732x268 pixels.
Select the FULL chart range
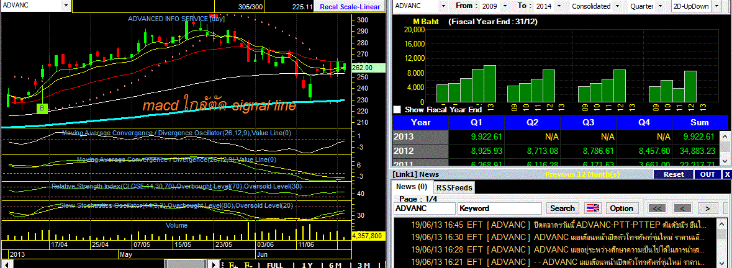click(x=274, y=265)
